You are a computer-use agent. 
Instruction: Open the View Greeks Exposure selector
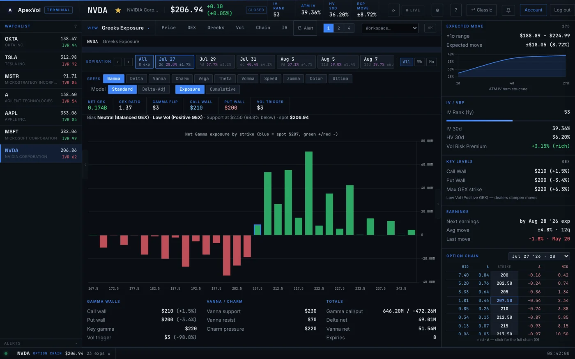pyautogui.click(x=119, y=28)
